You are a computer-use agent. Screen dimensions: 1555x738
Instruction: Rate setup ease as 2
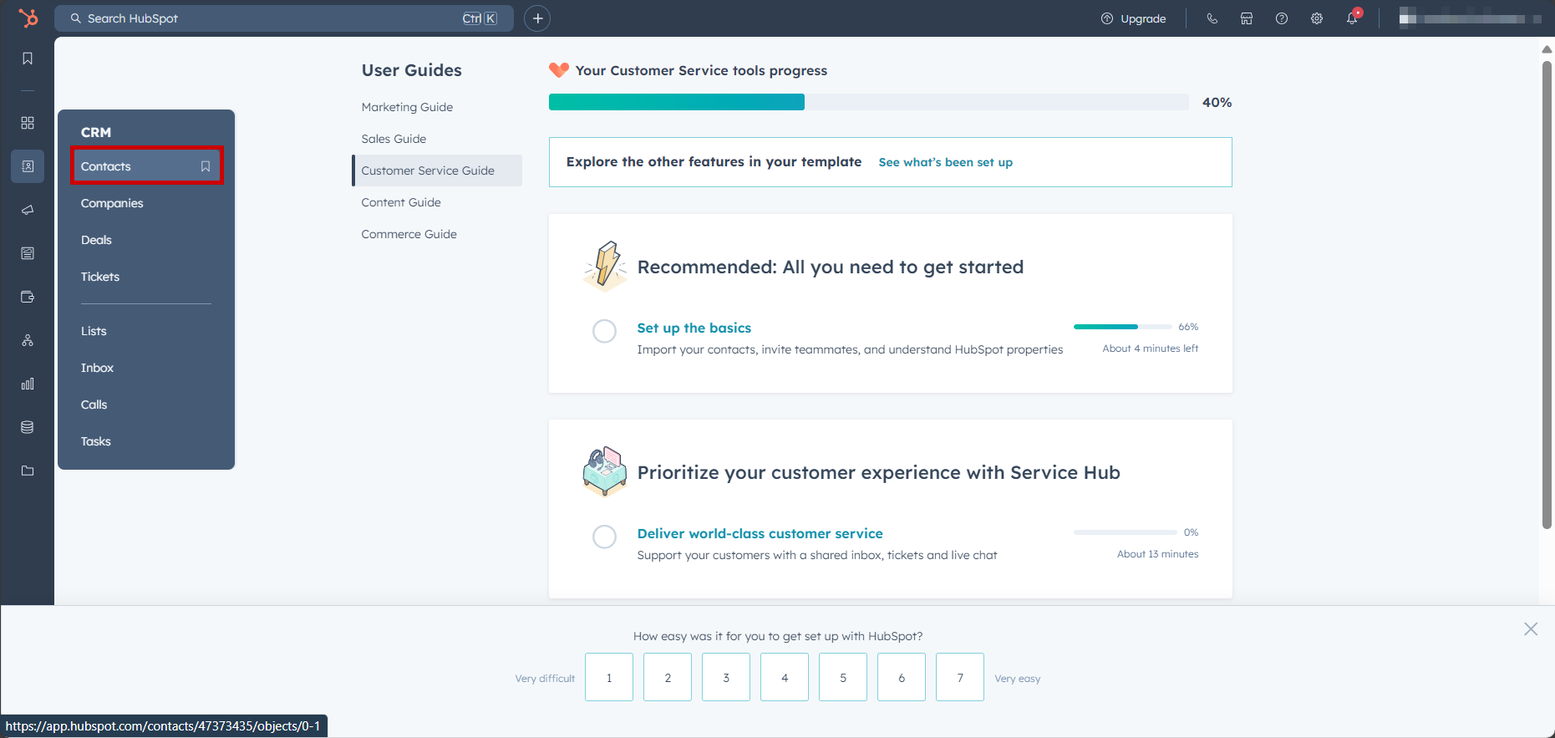[x=668, y=677]
